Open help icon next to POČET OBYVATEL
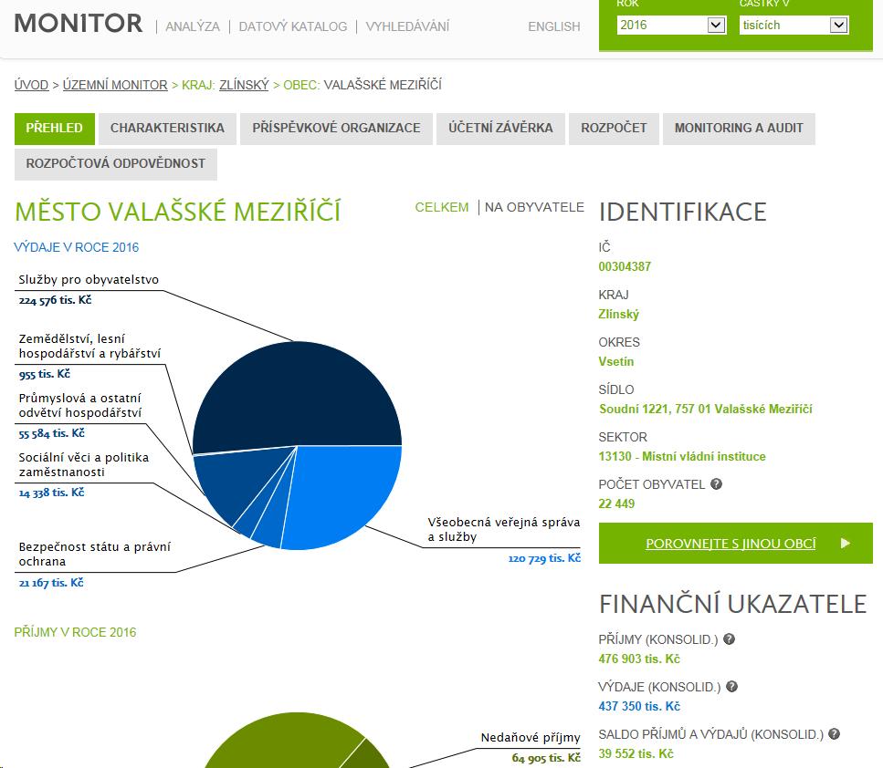 [716, 483]
